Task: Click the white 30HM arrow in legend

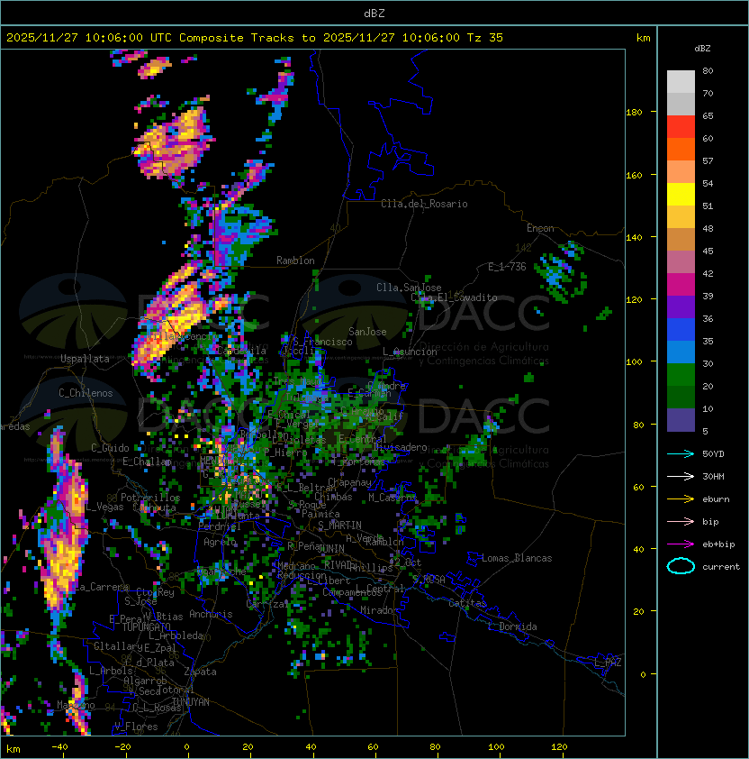Action: pos(681,476)
